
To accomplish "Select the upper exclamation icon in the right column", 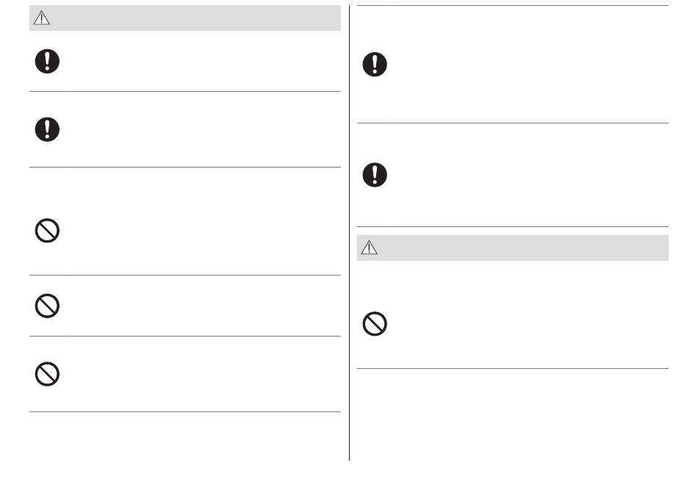I will pyautogui.click(x=375, y=65).
